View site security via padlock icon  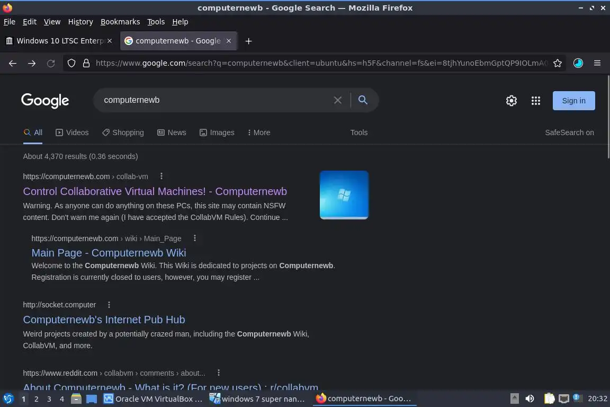point(86,63)
